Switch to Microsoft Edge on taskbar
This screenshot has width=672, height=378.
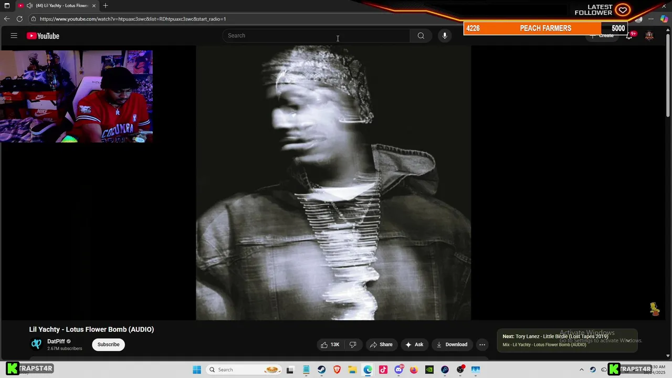coord(367,370)
